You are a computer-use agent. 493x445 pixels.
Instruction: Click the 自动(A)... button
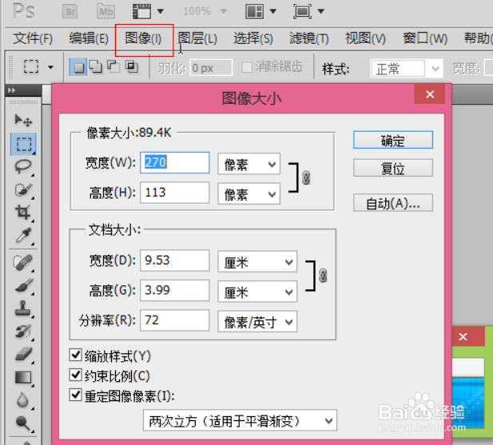coord(392,203)
